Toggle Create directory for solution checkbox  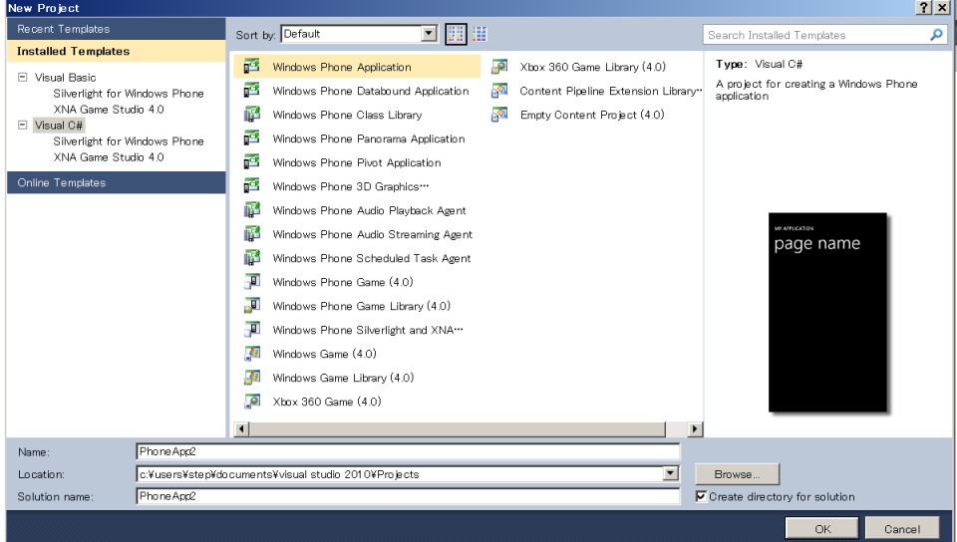tap(701, 496)
